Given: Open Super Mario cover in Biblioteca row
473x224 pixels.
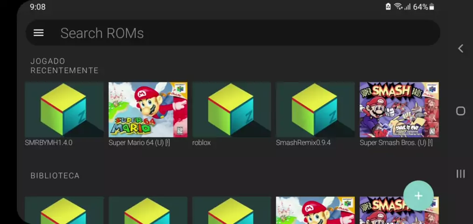Looking at the screenshot, I should [x=315, y=210].
